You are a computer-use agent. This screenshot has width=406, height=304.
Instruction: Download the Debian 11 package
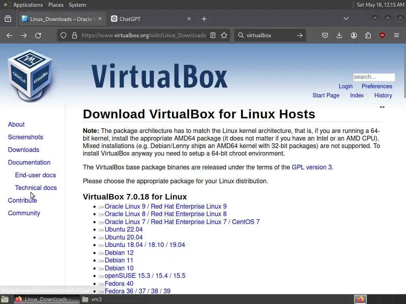tap(119, 260)
